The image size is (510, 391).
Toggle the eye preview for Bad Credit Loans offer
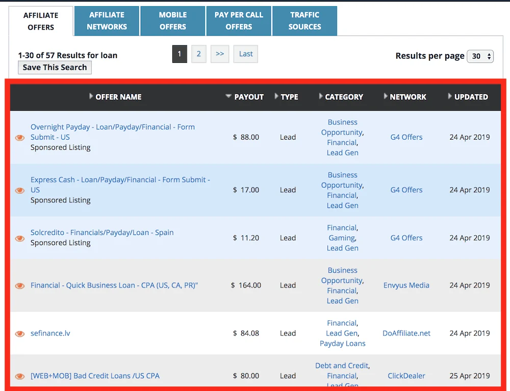pyautogui.click(x=19, y=376)
